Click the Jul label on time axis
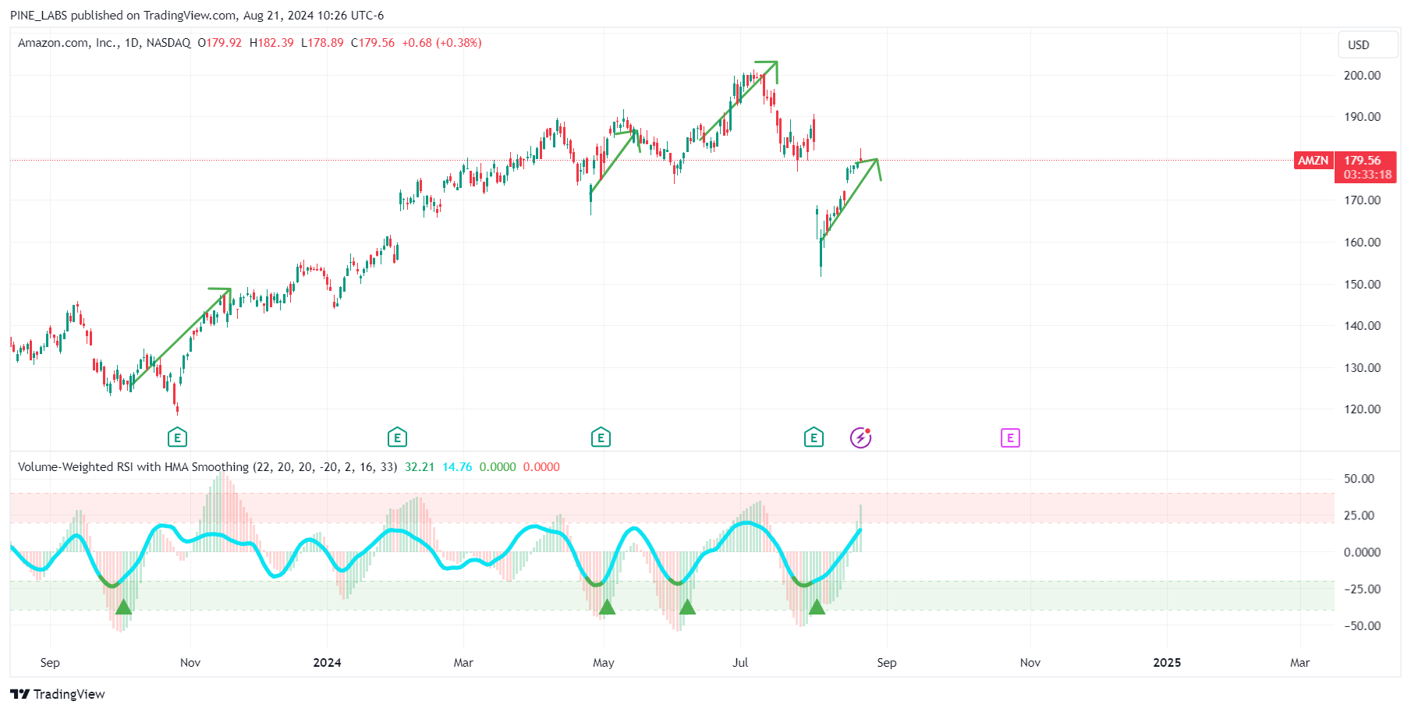Viewport: 1411px width, 712px height. [x=740, y=663]
